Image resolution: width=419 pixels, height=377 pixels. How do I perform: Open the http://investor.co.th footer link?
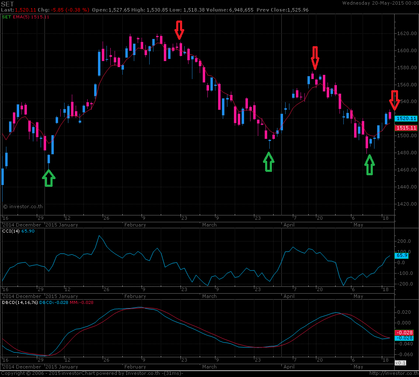click(394, 373)
